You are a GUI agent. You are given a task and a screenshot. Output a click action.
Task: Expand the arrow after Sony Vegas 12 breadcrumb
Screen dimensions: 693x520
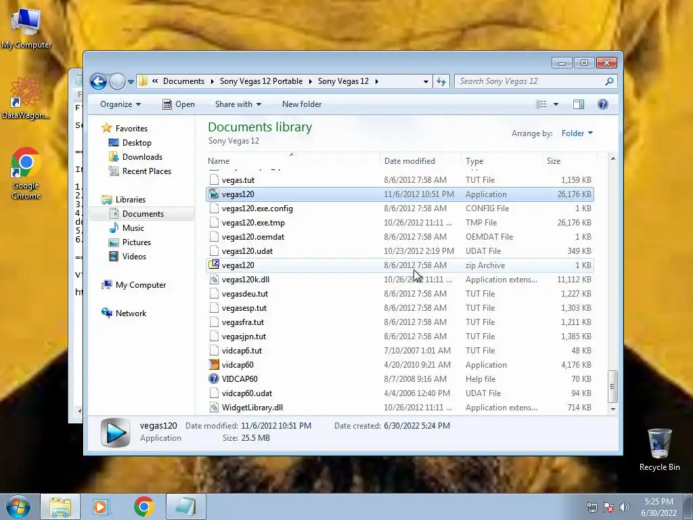[376, 81]
